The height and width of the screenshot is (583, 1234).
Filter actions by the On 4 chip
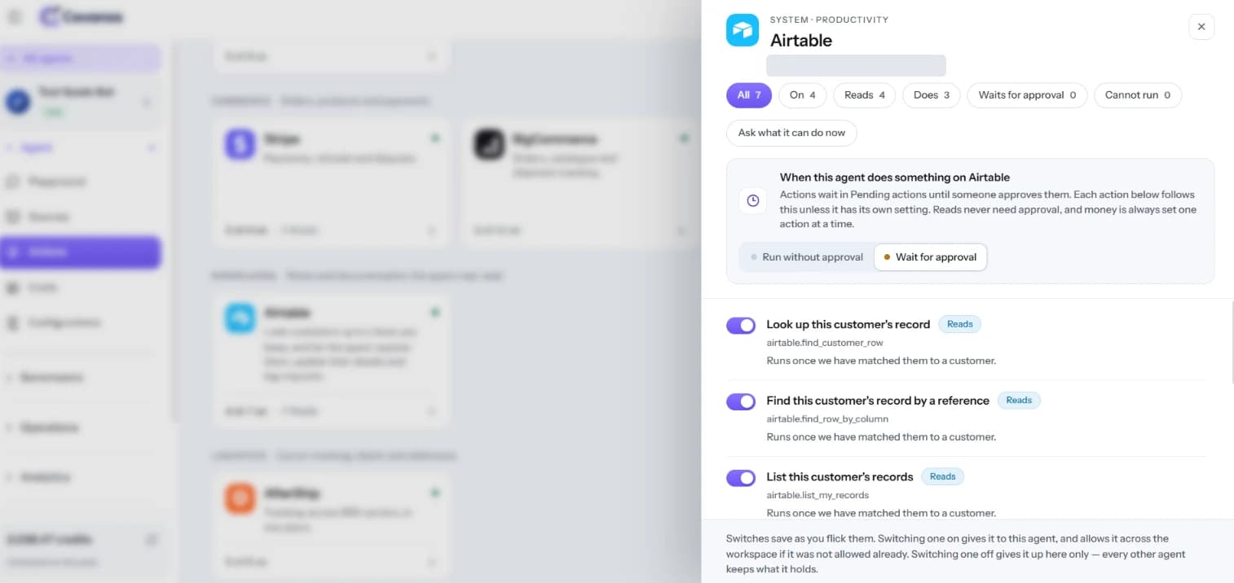803,95
